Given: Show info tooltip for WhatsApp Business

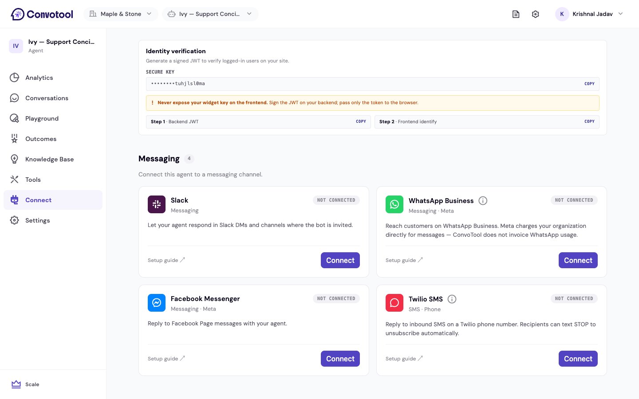Looking at the screenshot, I should click(483, 201).
